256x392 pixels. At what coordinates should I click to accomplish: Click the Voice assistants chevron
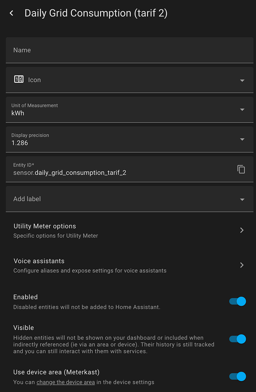coord(241,265)
